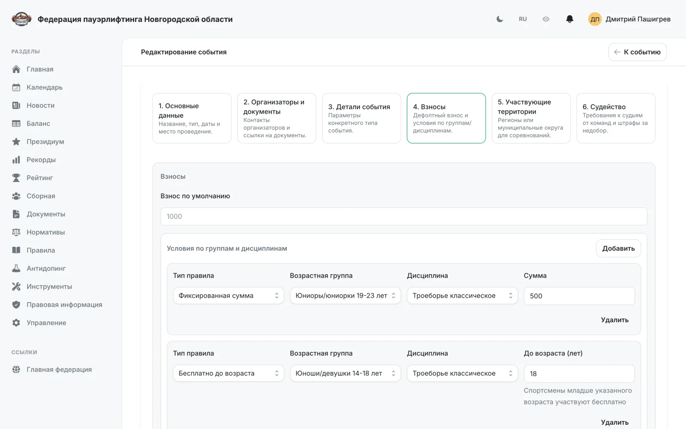Toggle dark mode with the moon icon

tap(499, 19)
